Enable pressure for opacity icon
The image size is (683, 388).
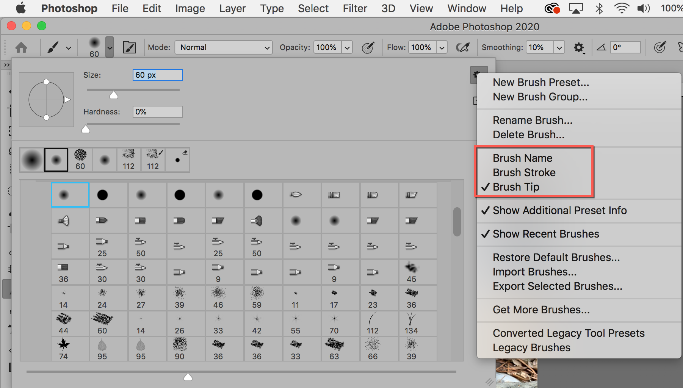click(x=368, y=47)
